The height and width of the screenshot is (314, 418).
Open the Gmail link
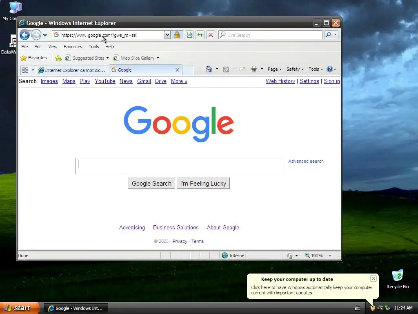(x=144, y=81)
